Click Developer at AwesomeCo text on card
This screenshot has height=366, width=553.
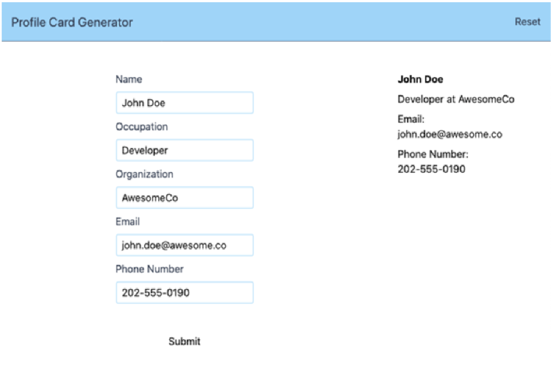456,99
